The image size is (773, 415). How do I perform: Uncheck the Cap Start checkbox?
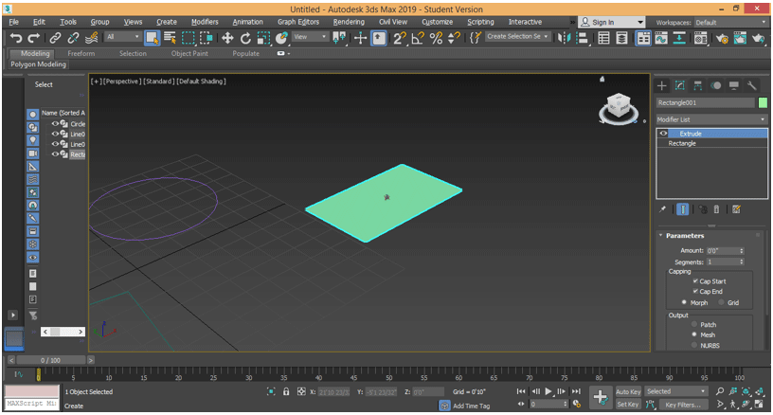(x=695, y=281)
